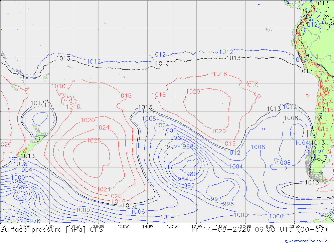This screenshot has height=244, width=334.
Task: Click the forecast date and time text
Action: pos(260,230)
